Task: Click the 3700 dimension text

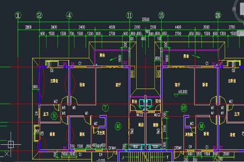Action: [232, 27]
